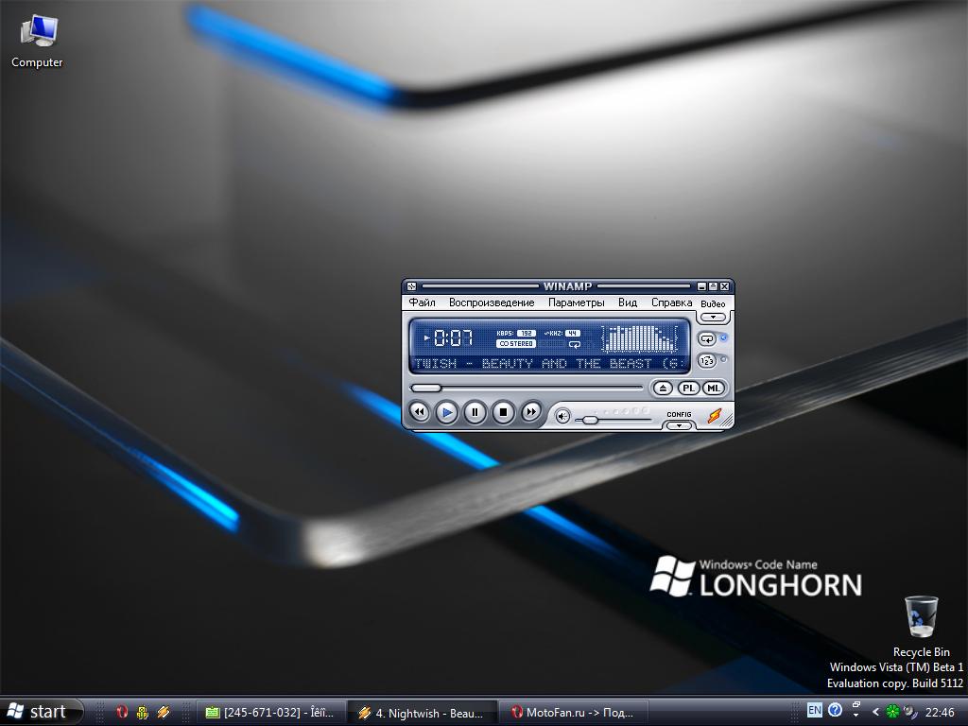This screenshot has width=968, height=726.
Task: Click the 192 KBPS value
Action: click(526, 334)
